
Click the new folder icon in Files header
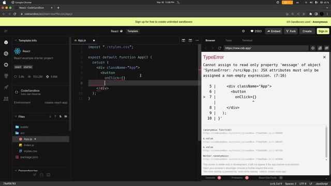(x=66, y=116)
